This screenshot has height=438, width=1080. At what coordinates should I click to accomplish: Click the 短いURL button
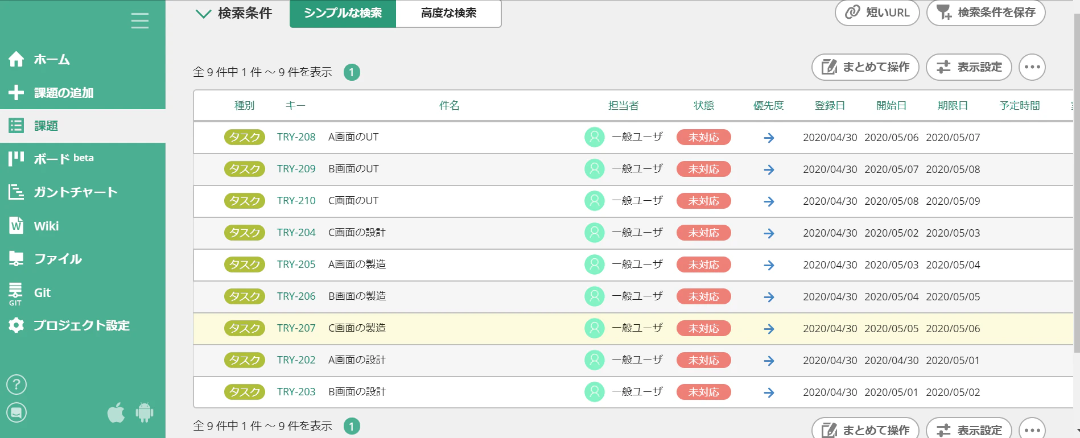point(877,13)
